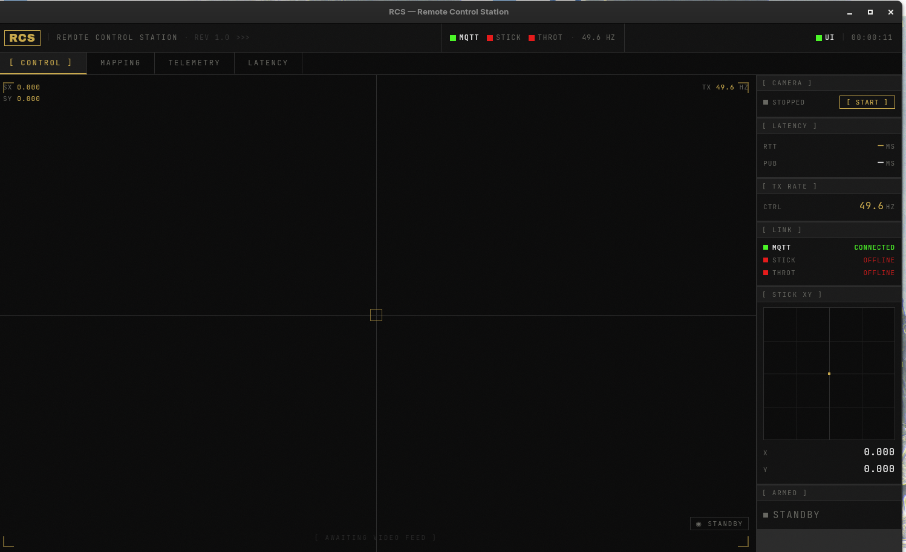Click the ARMED panel header

[x=829, y=493]
